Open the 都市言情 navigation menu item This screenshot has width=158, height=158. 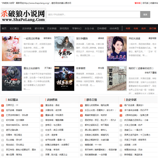click(x=39, y=29)
